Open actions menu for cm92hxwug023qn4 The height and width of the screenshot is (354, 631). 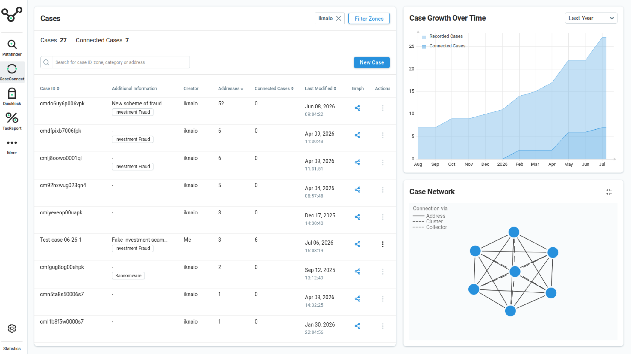(383, 190)
